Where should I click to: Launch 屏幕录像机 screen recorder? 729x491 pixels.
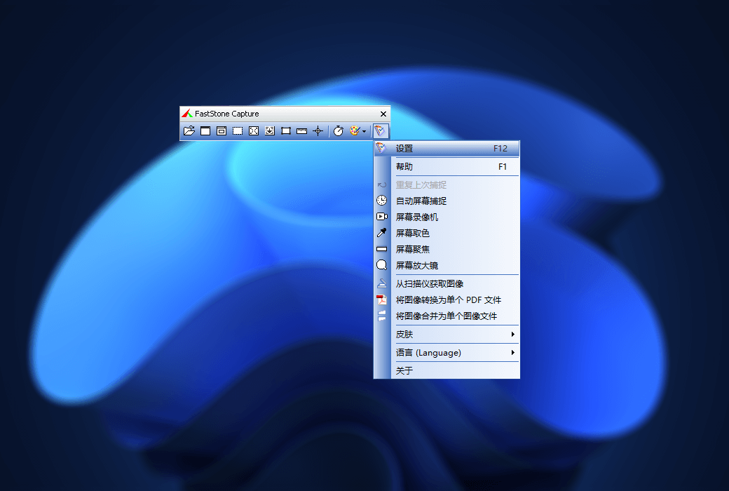pos(447,217)
